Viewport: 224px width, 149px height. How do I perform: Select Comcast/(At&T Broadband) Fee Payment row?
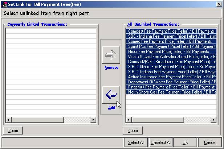tap(171, 62)
